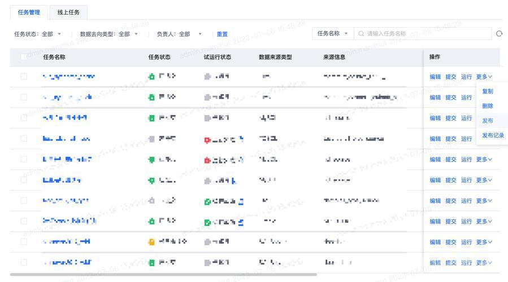Click gray trial-run status icon in first row
Screen dimensions: 508x282
pyautogui.click(x=207, y=77)
